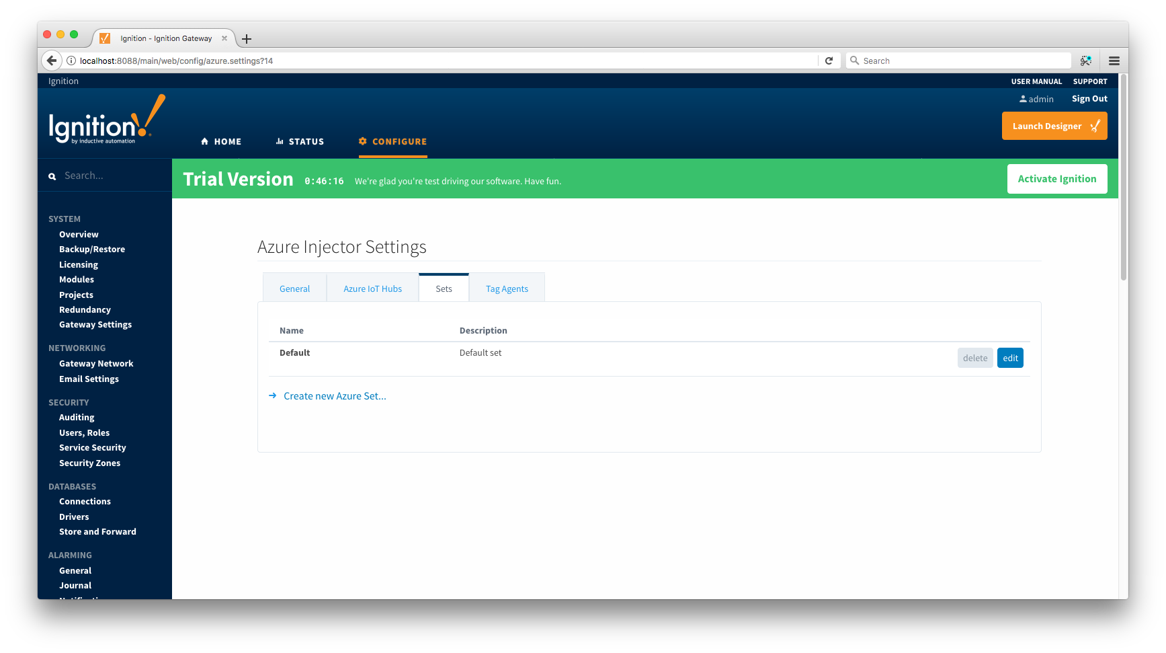Viewport: 1166px width, 653px height.
Task: Click Create new Azure Set link
Action: [x=335, y=396]
